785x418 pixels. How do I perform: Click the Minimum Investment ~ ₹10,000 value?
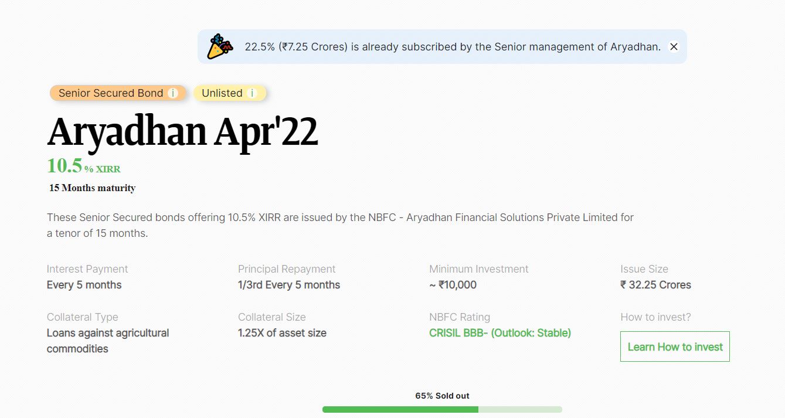click(453, 285)
